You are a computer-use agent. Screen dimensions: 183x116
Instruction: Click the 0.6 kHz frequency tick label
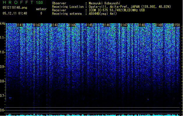(2, 110)
